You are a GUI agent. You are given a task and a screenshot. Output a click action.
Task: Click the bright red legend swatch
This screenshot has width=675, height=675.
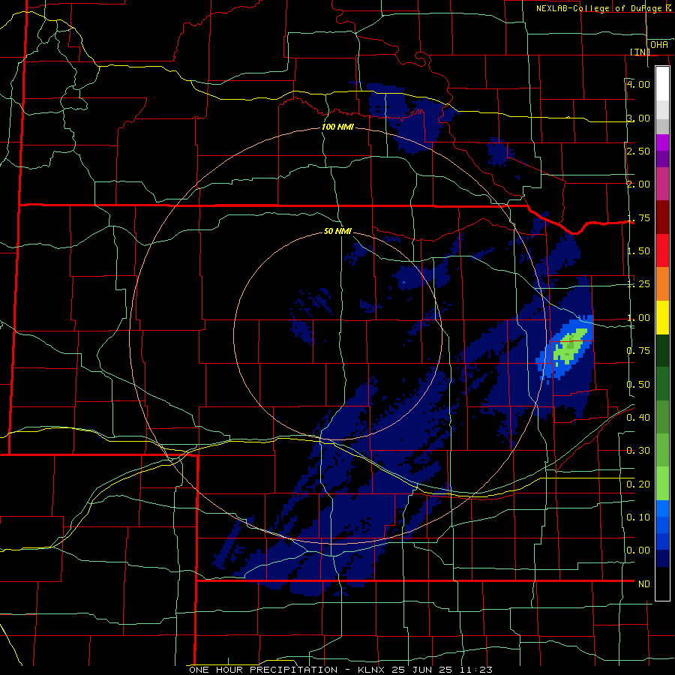coord(662,251)
